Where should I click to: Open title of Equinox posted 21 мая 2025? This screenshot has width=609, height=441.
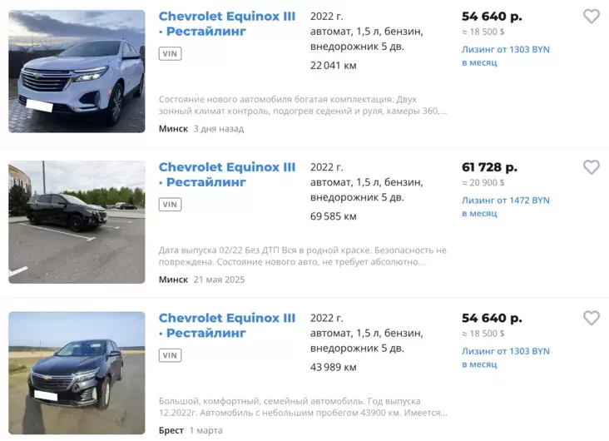tap(226, 175)
